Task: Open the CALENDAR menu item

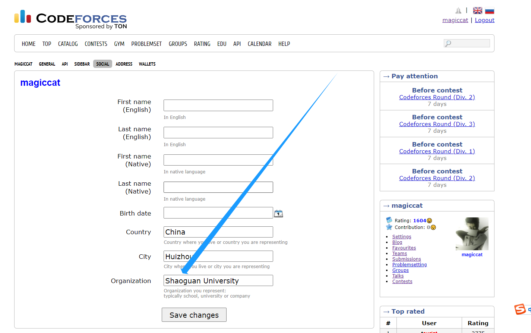Action: click(x=260, y=44)
